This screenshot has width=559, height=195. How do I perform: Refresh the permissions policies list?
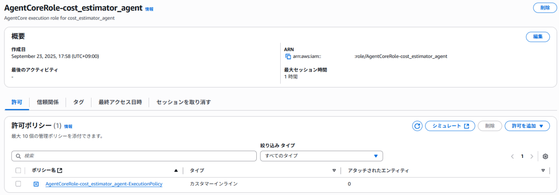417,126
